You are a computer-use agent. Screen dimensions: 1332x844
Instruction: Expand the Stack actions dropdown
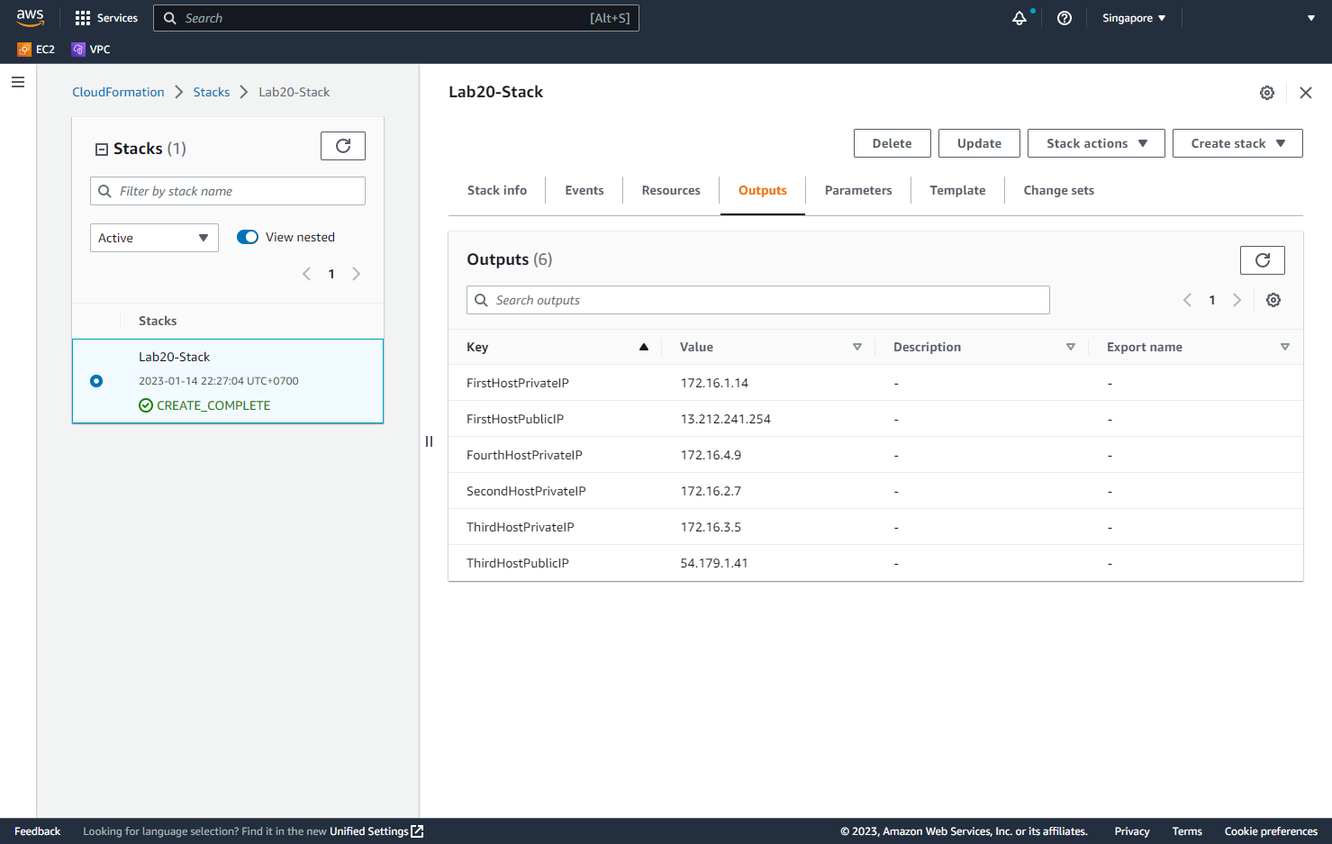coord(1096,143)
